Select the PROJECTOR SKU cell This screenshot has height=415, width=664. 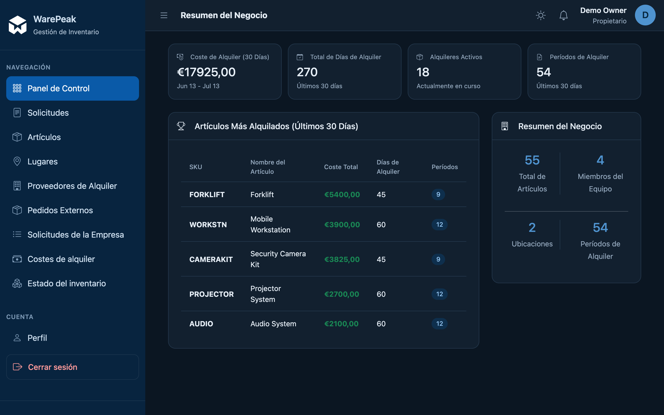(212, 294)
